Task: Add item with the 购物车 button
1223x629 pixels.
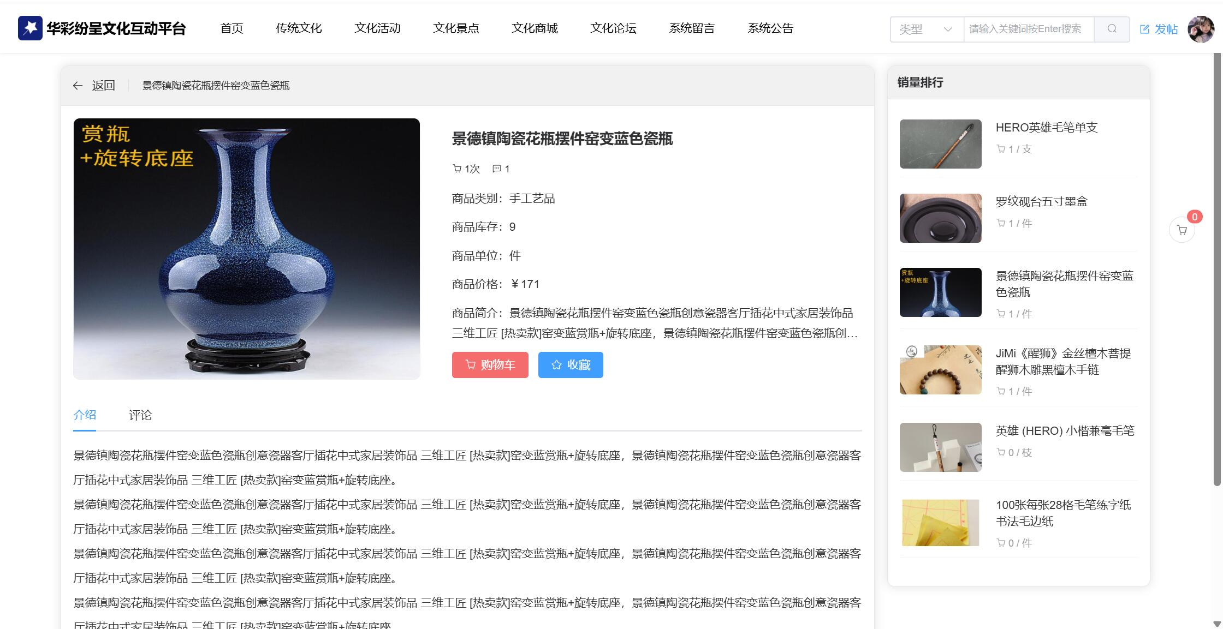Action: (490, 365)
